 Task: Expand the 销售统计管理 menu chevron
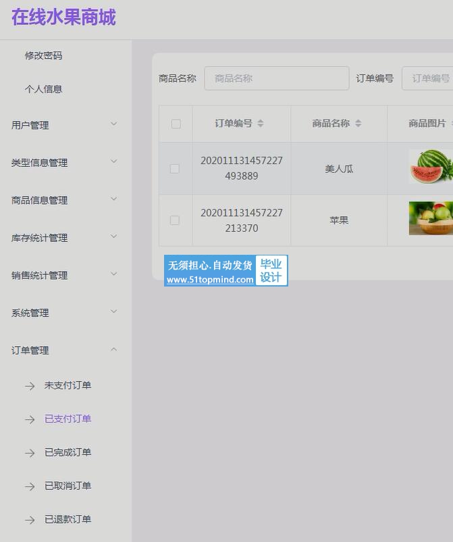113,274
